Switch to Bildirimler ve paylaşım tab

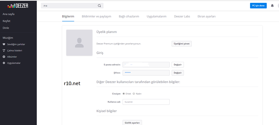[97, 16]
